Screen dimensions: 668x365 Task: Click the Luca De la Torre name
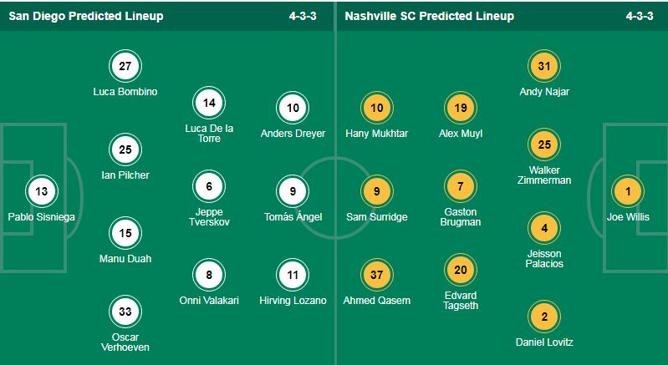click(209, 134)
